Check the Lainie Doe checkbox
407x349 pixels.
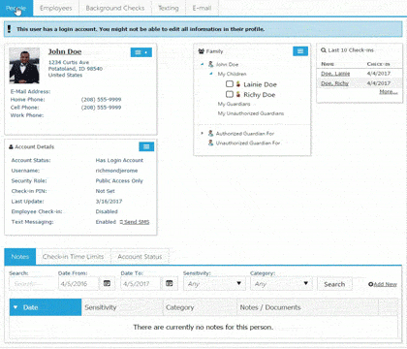click(230, 84)
